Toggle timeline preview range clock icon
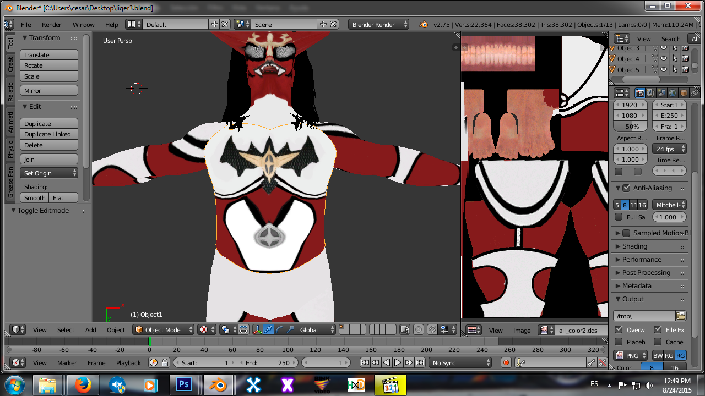 (154, 362)
